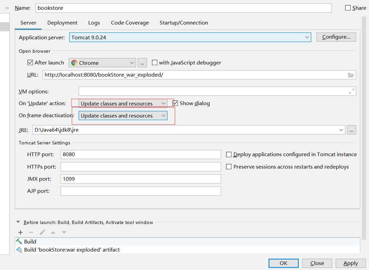Open the Chrome browser selection dropdown

[x=102, y=63]
